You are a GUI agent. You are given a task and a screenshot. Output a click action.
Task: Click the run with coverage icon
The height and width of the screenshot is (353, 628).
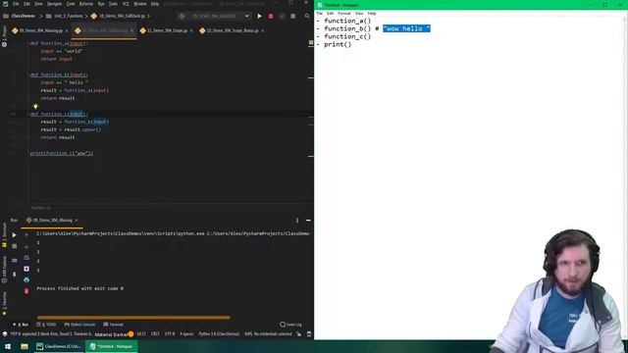[282, 16]
